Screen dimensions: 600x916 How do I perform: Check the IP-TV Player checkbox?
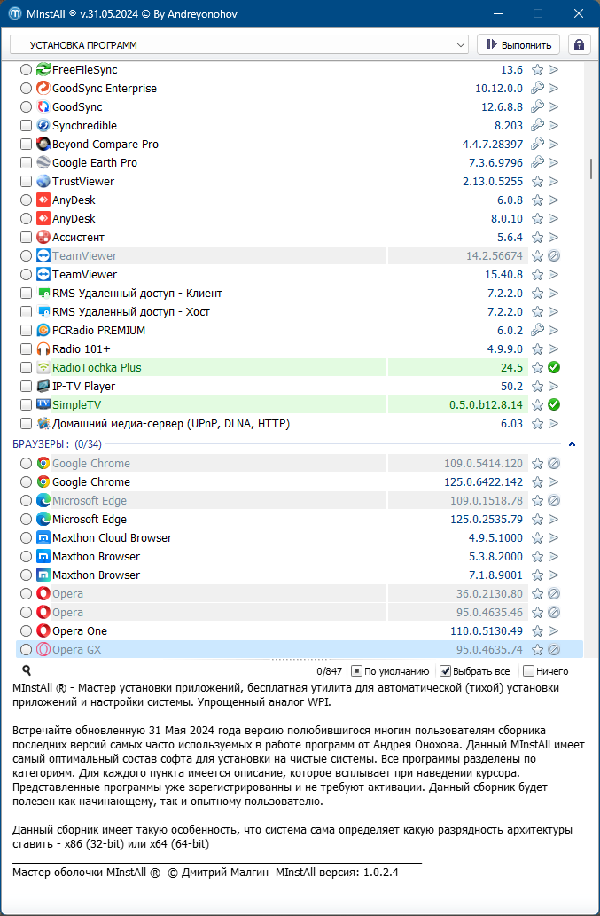point(26,387)
